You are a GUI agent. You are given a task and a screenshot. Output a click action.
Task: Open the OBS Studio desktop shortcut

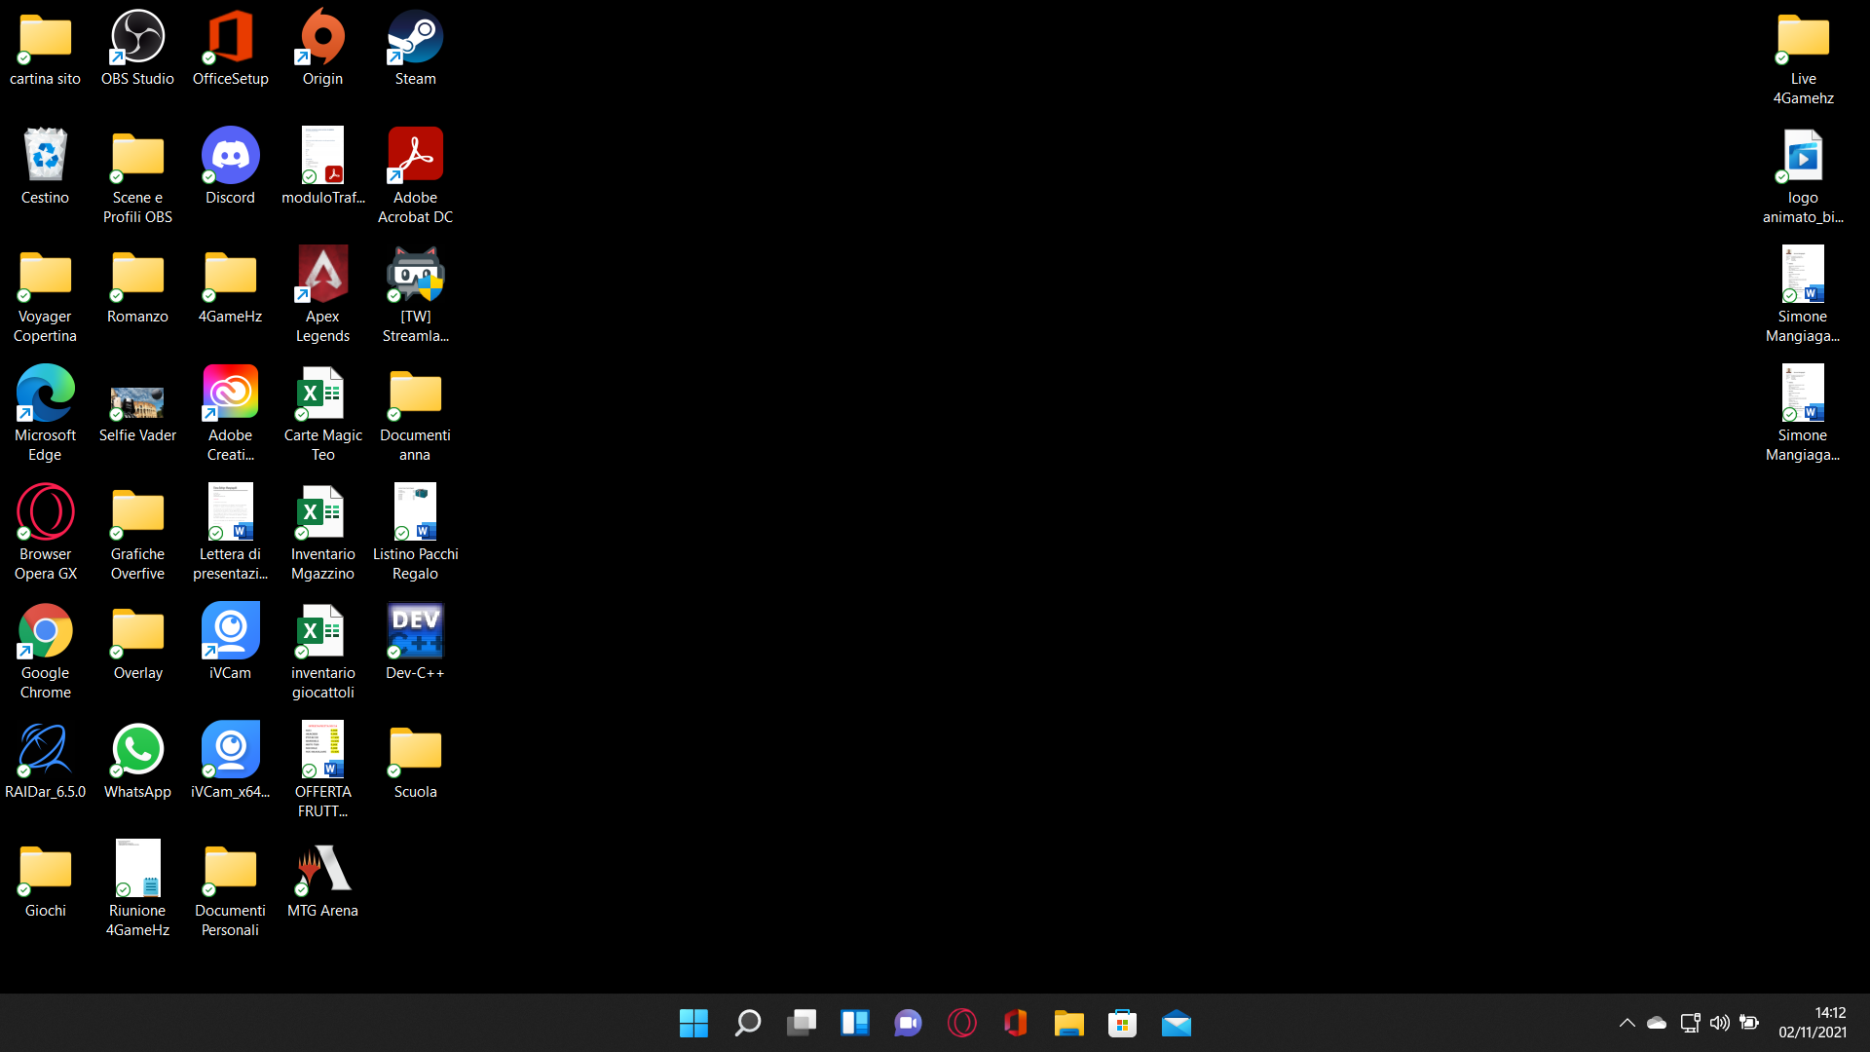(137, 49)
